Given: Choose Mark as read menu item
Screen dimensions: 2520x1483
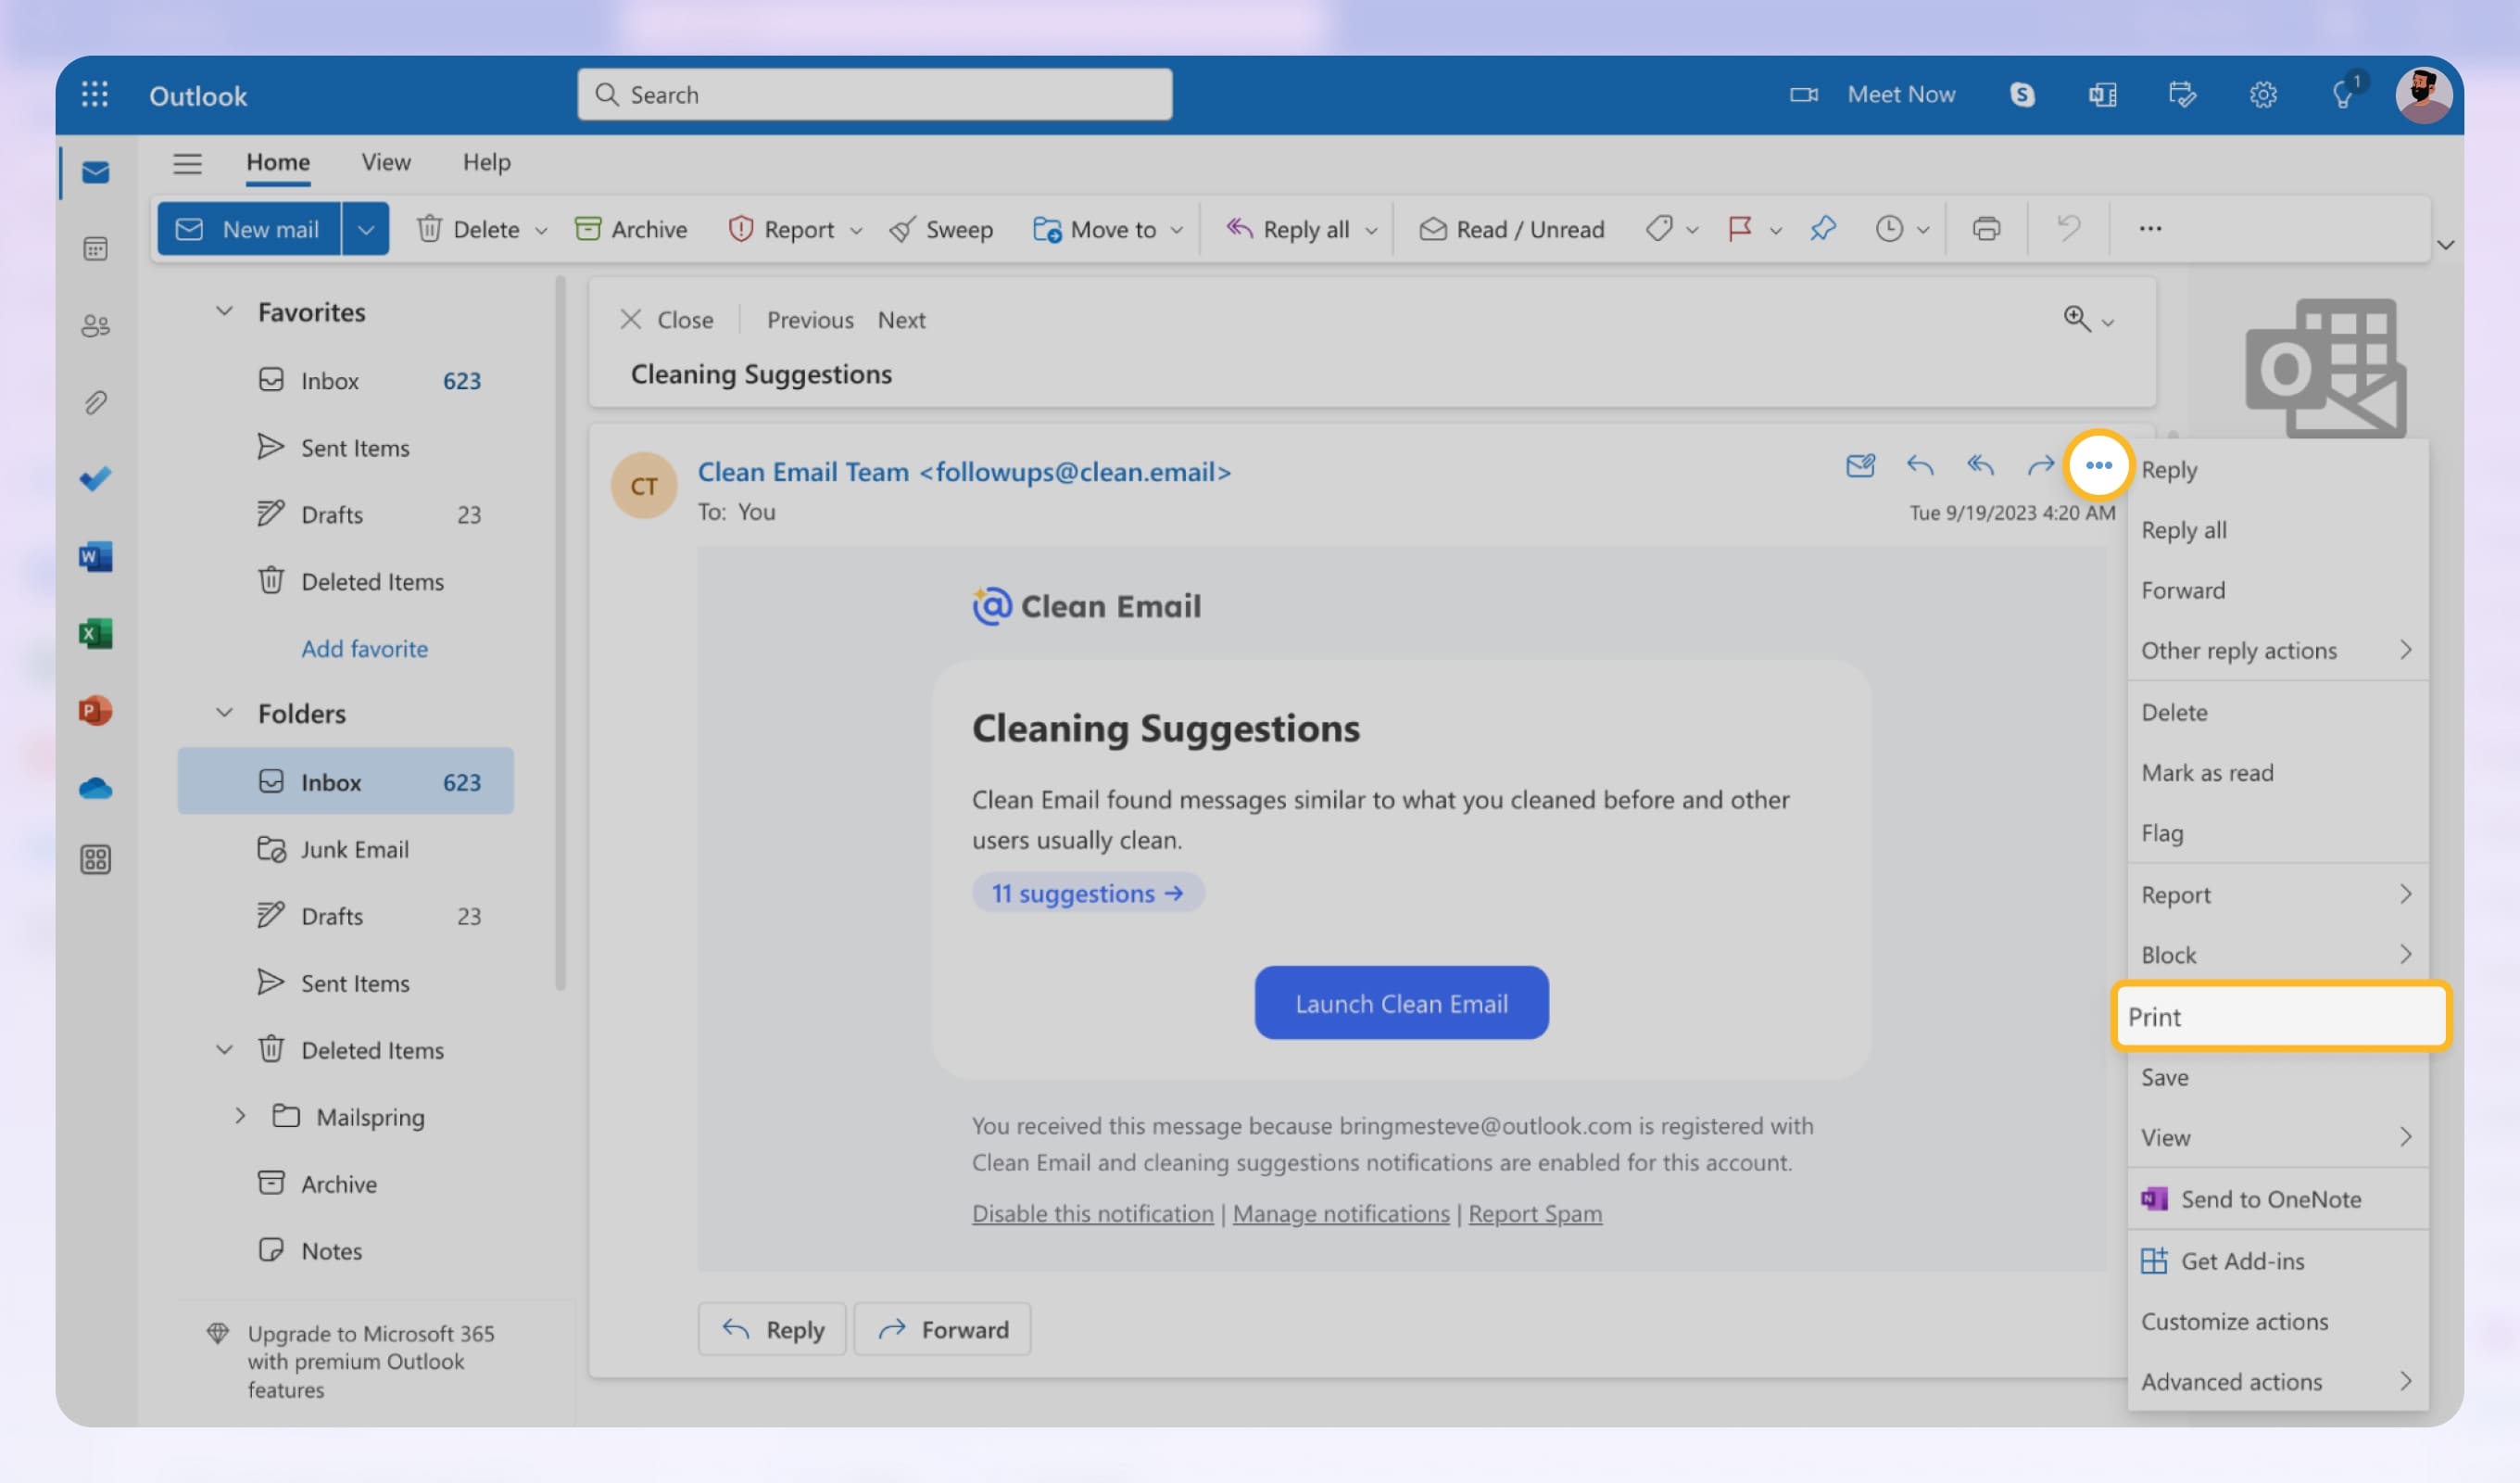Looking at the screenshot, I should point(2278,772).
